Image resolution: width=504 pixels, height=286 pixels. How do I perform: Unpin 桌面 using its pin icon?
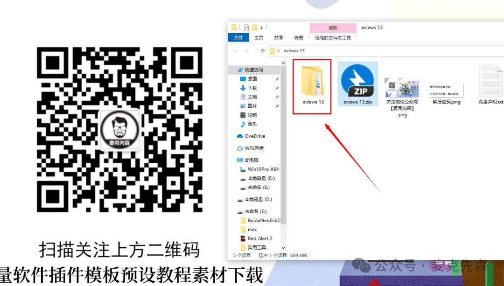click(x=277, y=79)
